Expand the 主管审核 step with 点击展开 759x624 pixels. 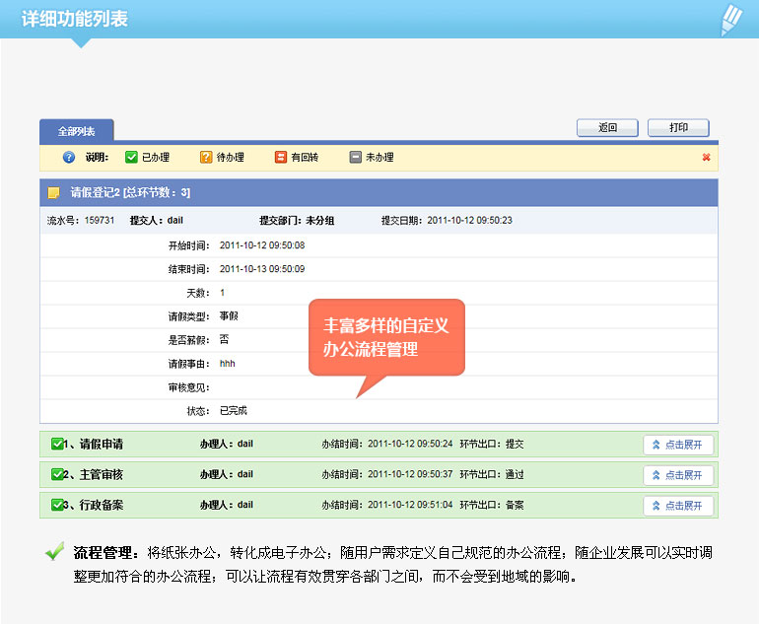(678, 475)
